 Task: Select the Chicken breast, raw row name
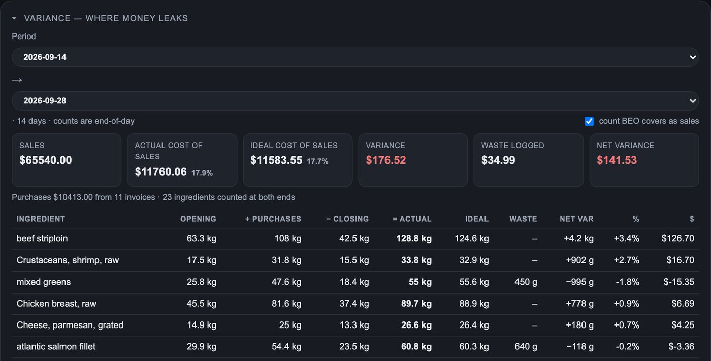pyautogui.click(x=56, y=304)
